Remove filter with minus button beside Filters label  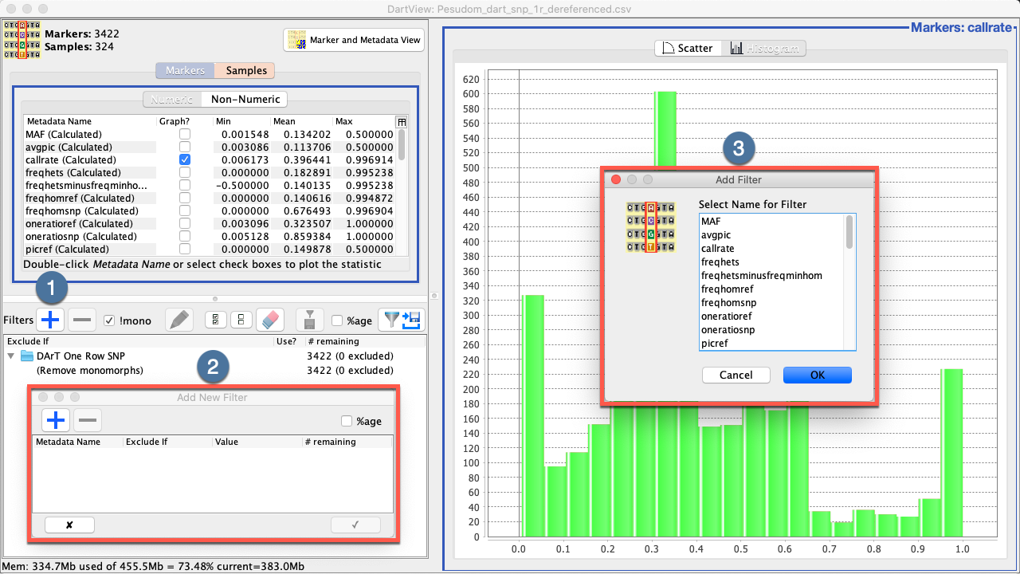(82, 320)
